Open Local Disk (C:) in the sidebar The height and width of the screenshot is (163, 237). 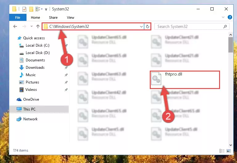pyautogui.click(x=38, y=45)
